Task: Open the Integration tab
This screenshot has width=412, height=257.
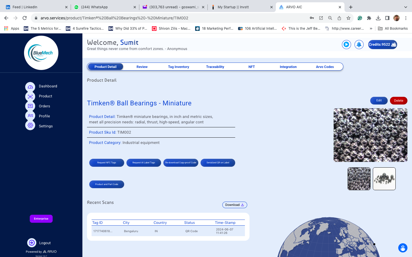Action: coord(288,67)
